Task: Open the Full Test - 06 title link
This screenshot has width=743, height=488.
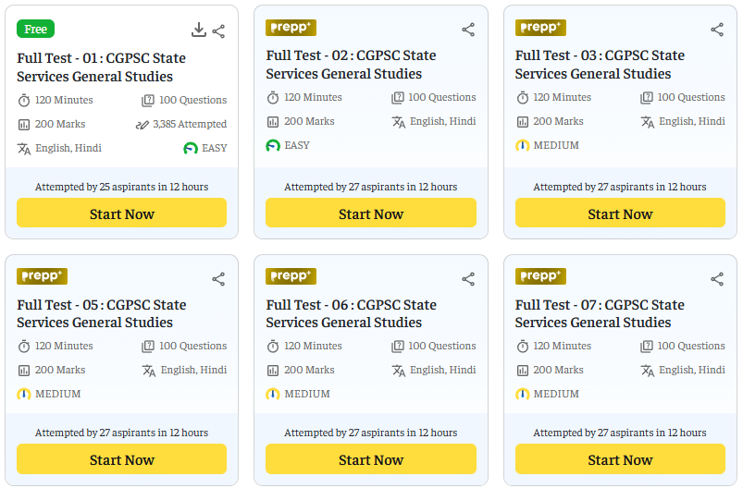Action: pyautogui.click(x=351, y=313)
